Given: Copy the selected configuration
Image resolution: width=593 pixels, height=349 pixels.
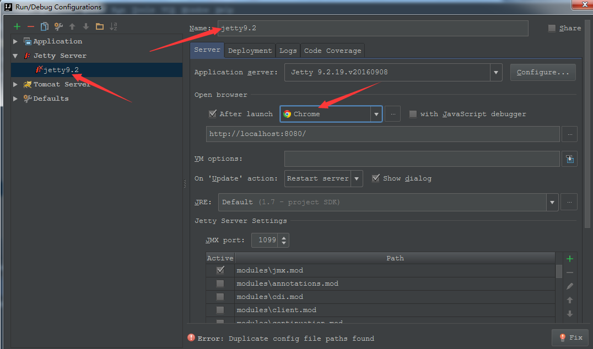Looking at the screenshot, I should click(x=44, y=26).
